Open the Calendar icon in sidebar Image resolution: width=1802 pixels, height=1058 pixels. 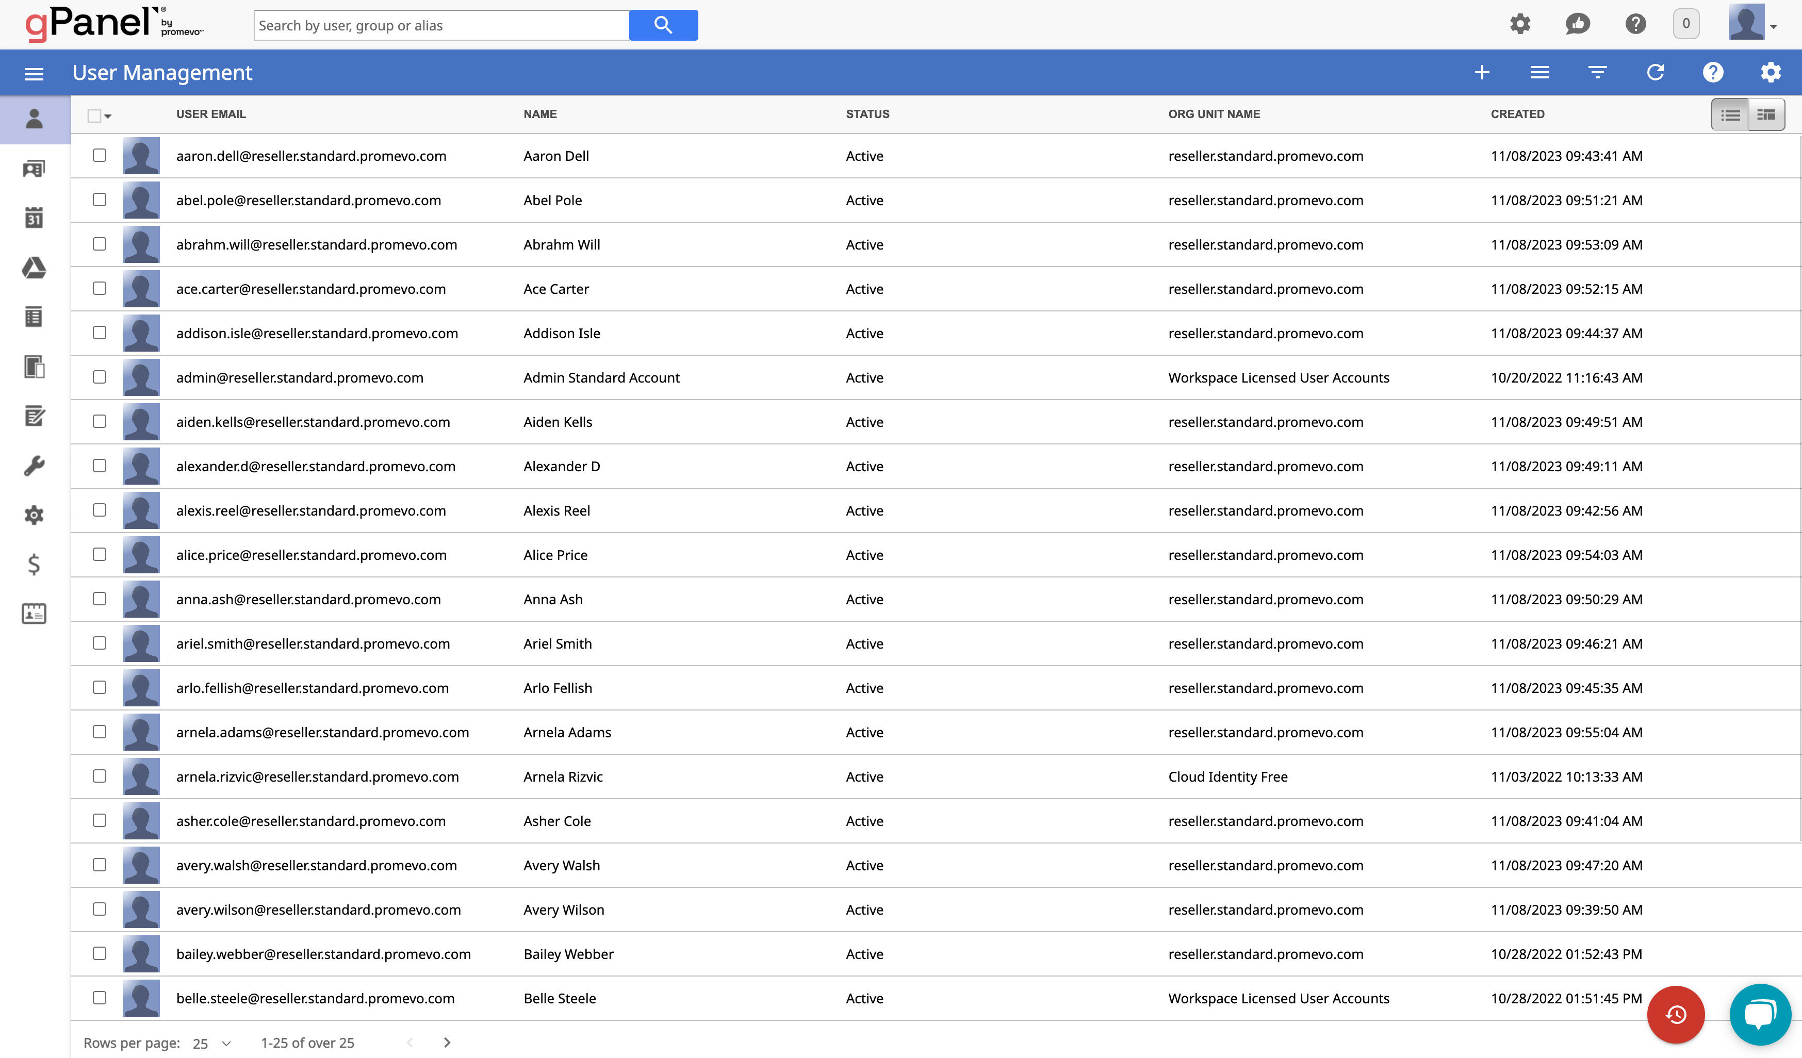[34, 218]
